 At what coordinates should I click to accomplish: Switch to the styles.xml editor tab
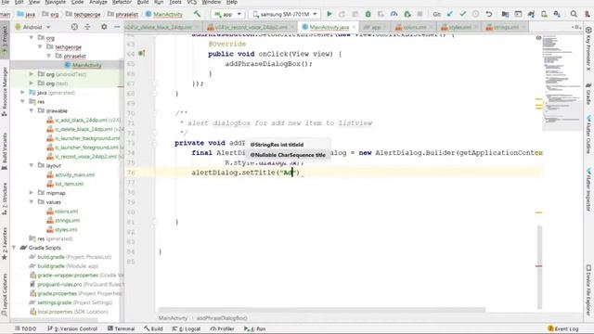[x=458, y=27]
